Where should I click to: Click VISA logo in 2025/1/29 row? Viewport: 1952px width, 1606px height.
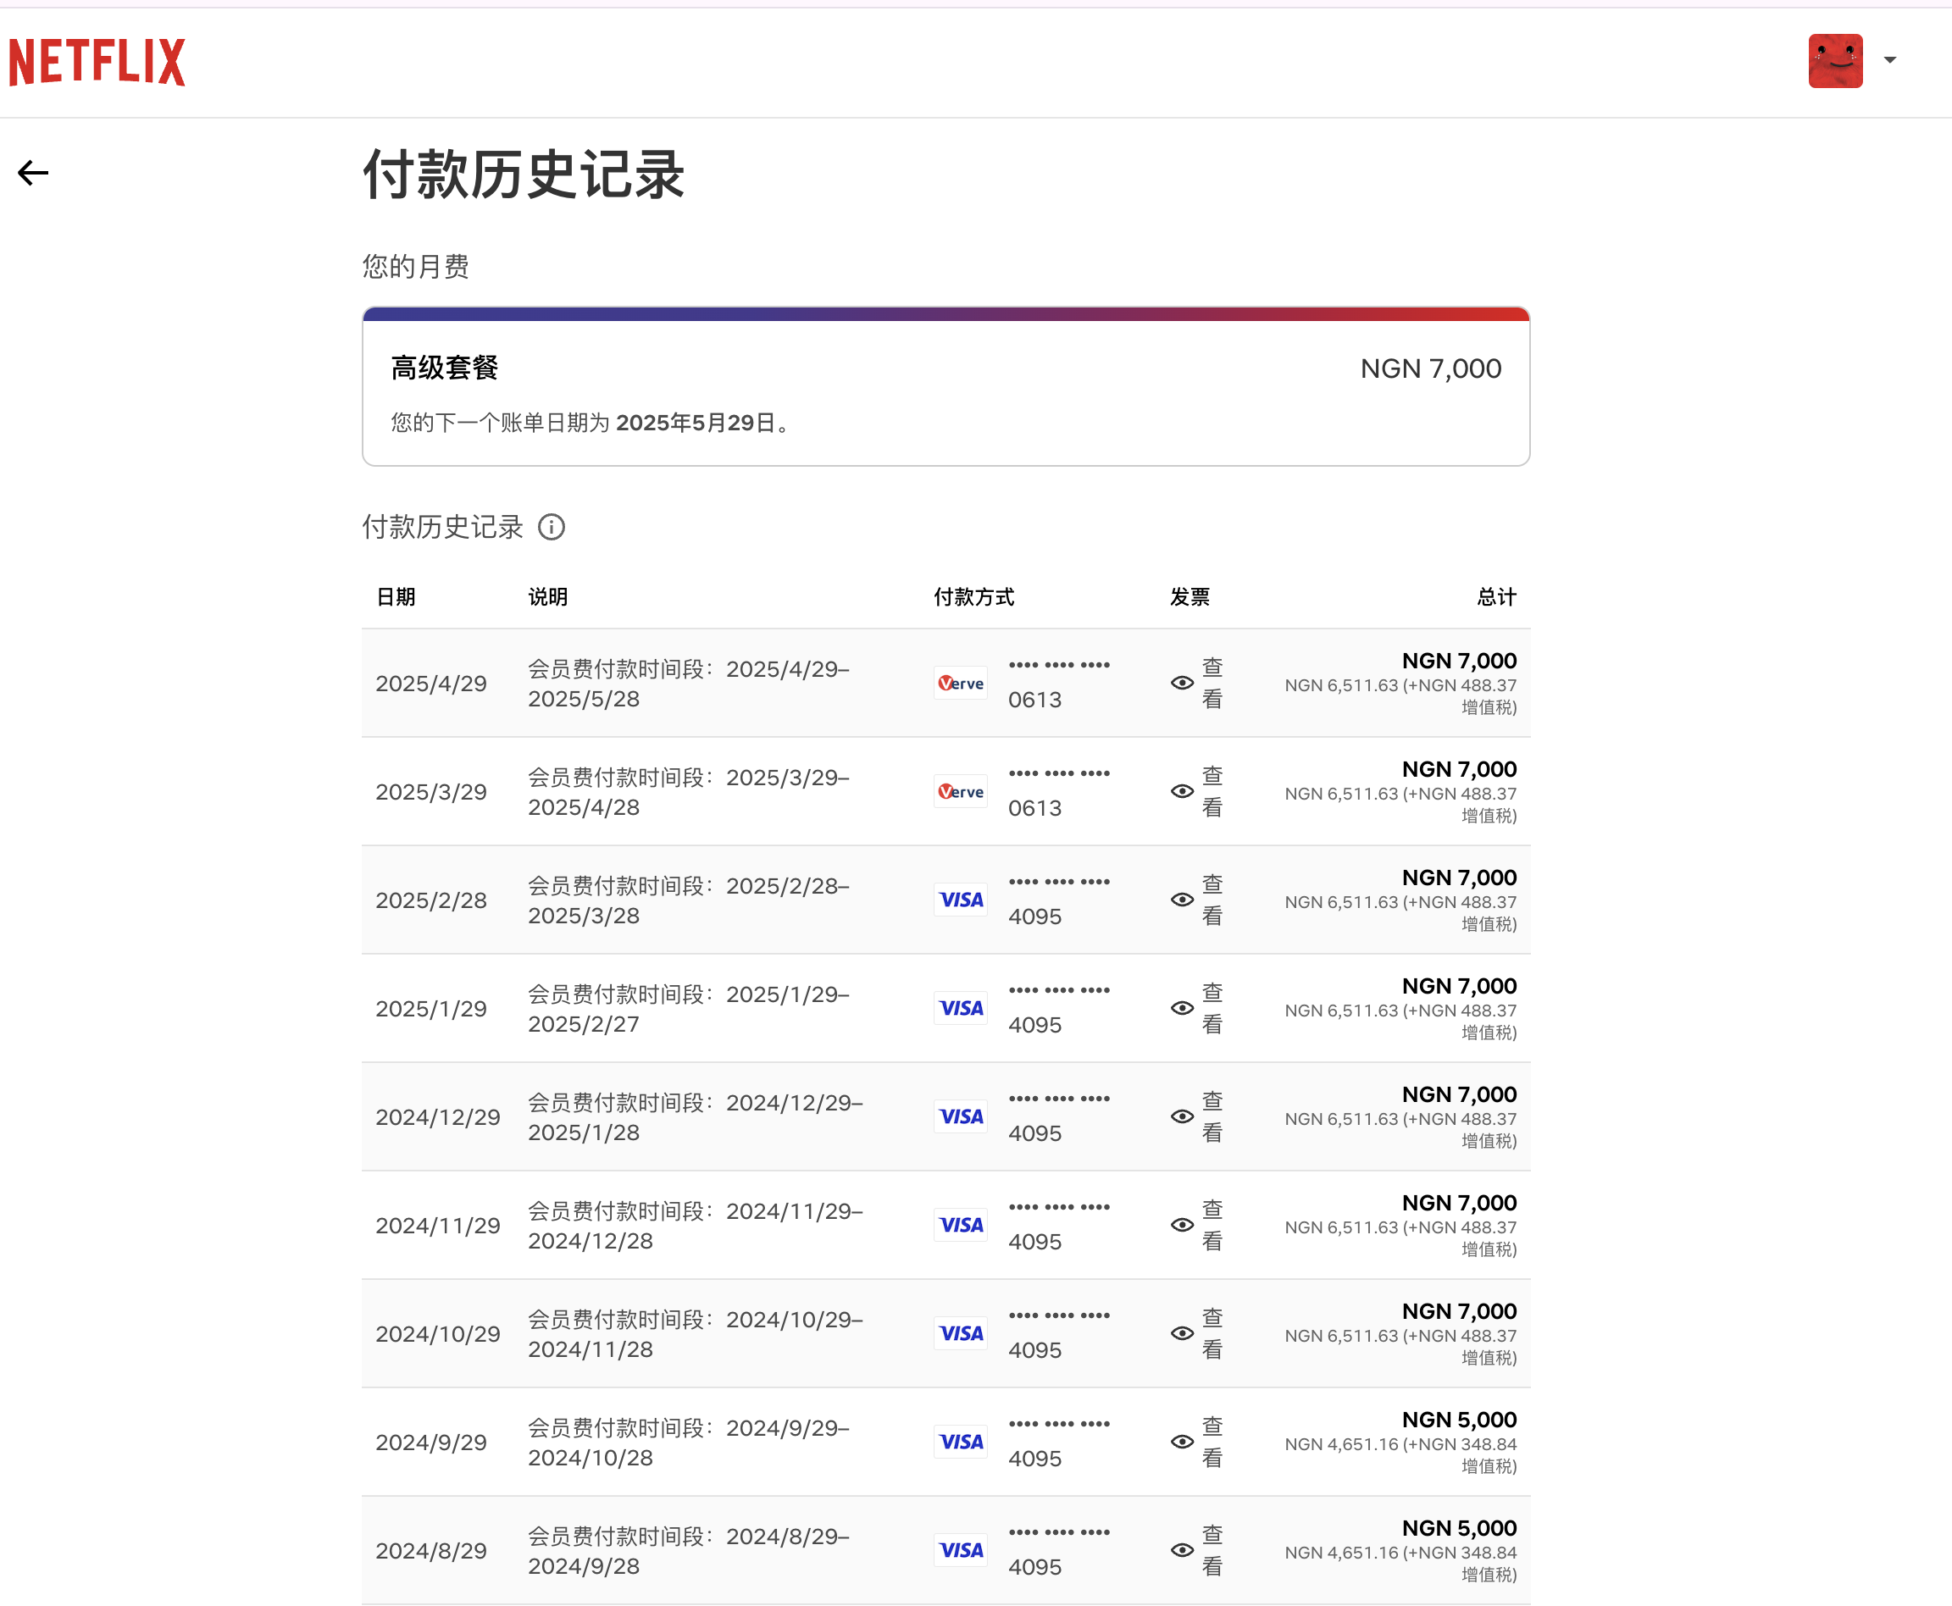click(x=960, y=1007)
